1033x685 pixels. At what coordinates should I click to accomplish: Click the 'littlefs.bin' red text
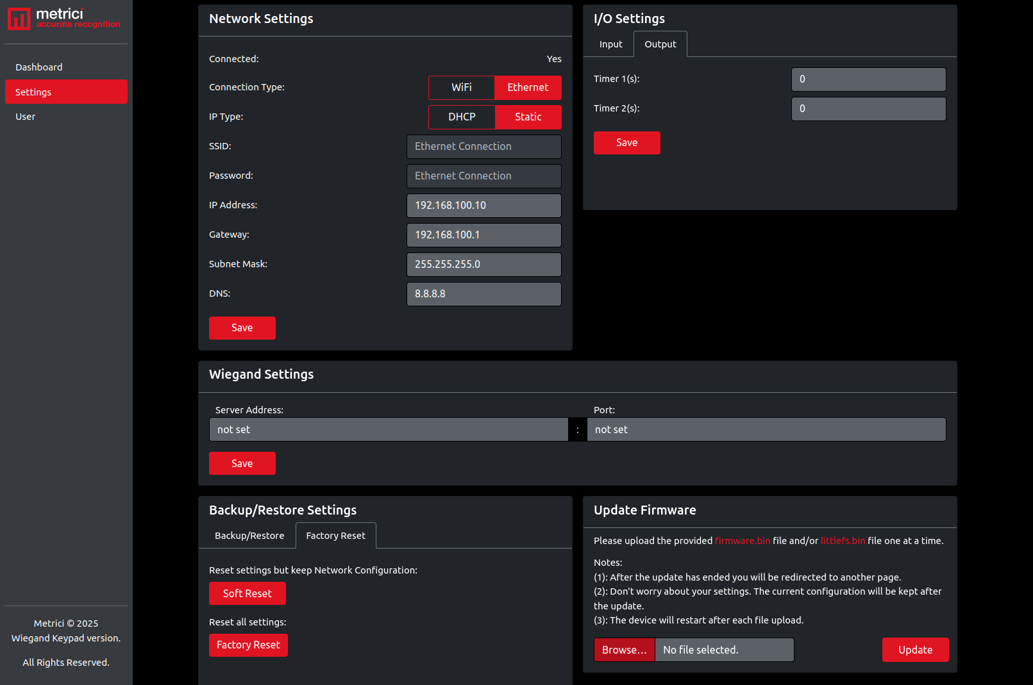[843, 541]
